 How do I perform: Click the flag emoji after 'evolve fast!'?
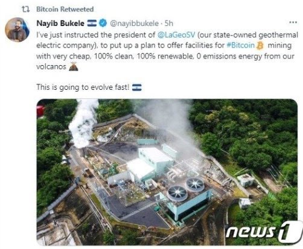click(137, 87)
